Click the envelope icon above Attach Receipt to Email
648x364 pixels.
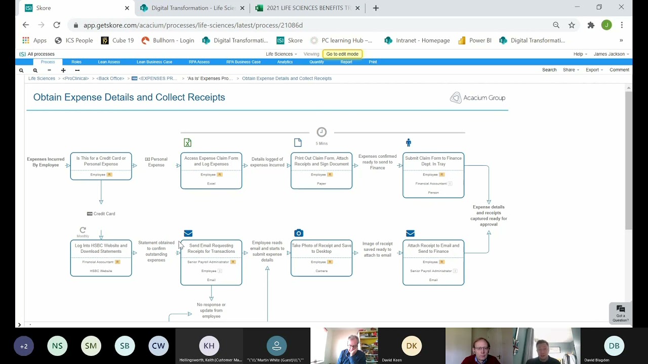pyautogui.click(x=410, y=233)
